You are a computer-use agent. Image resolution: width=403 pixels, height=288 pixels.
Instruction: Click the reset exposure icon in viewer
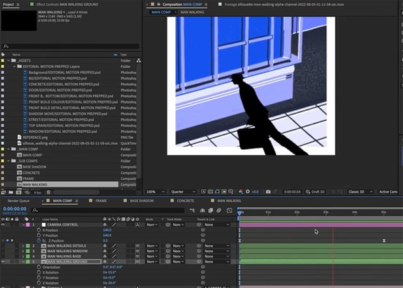pos(248,191)
